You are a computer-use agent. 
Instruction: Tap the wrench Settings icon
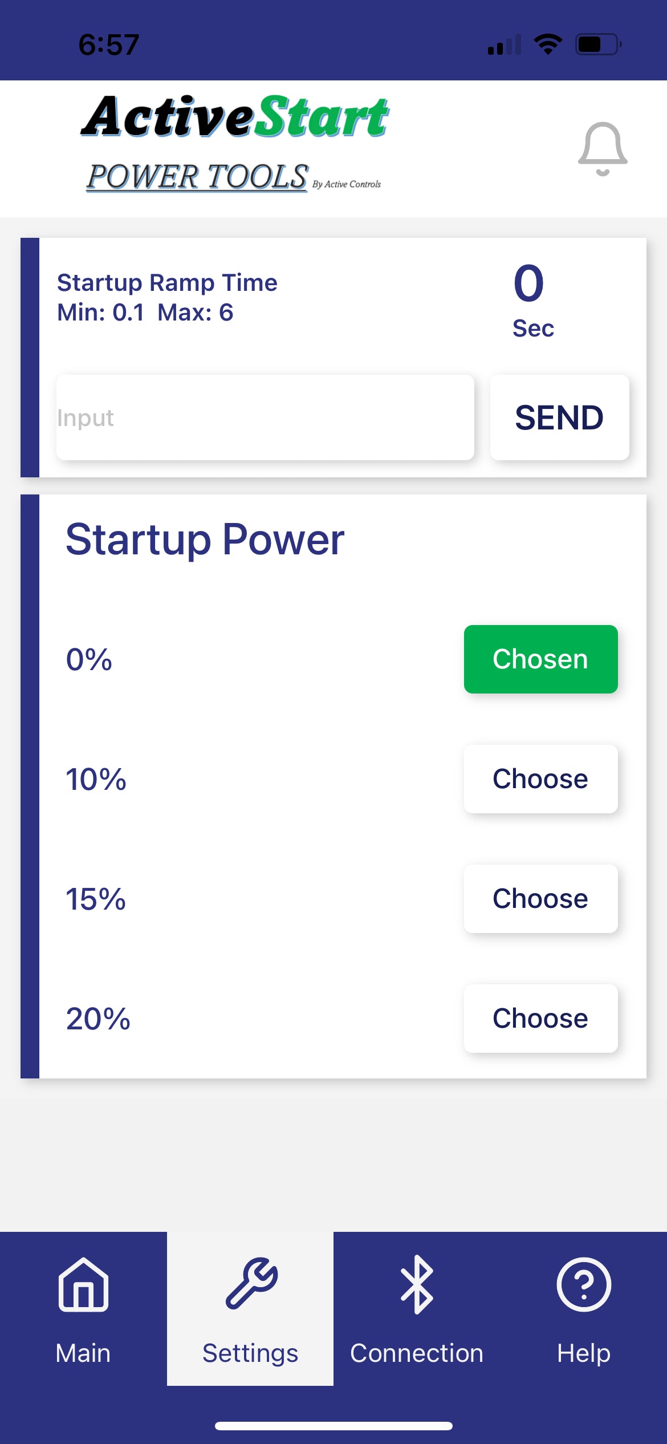(251, 1283)
